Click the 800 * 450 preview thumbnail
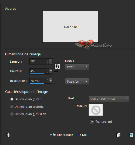The height and width of the screenshot is (145, 135). (70, 27)
